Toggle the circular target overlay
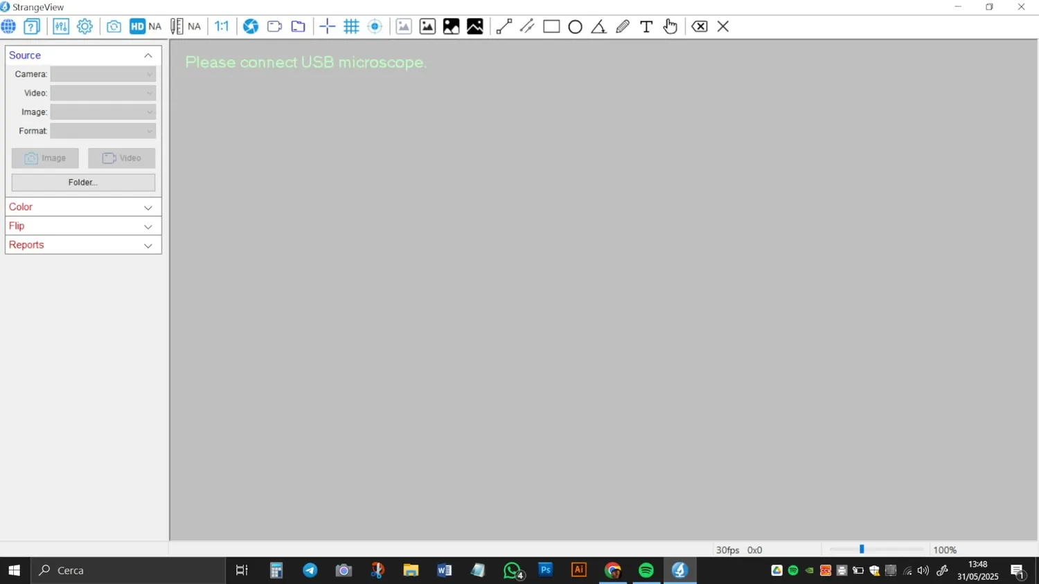 [x=375, y=27]
